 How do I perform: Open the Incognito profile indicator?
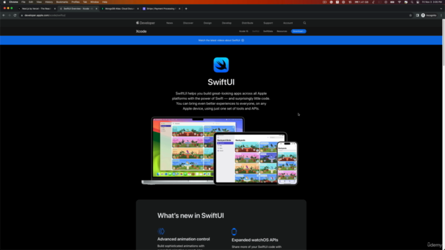[x=429, y=15]
